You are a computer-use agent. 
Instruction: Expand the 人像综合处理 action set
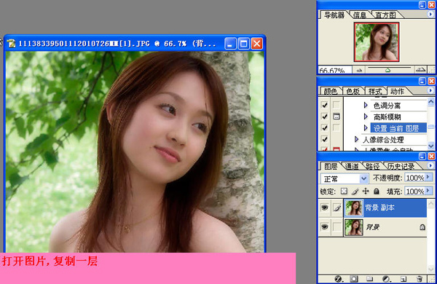tap(356, 139)
